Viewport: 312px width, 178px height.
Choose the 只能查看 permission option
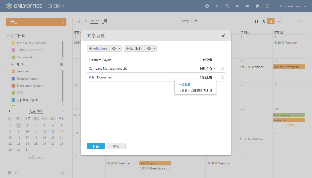(184, 84)
